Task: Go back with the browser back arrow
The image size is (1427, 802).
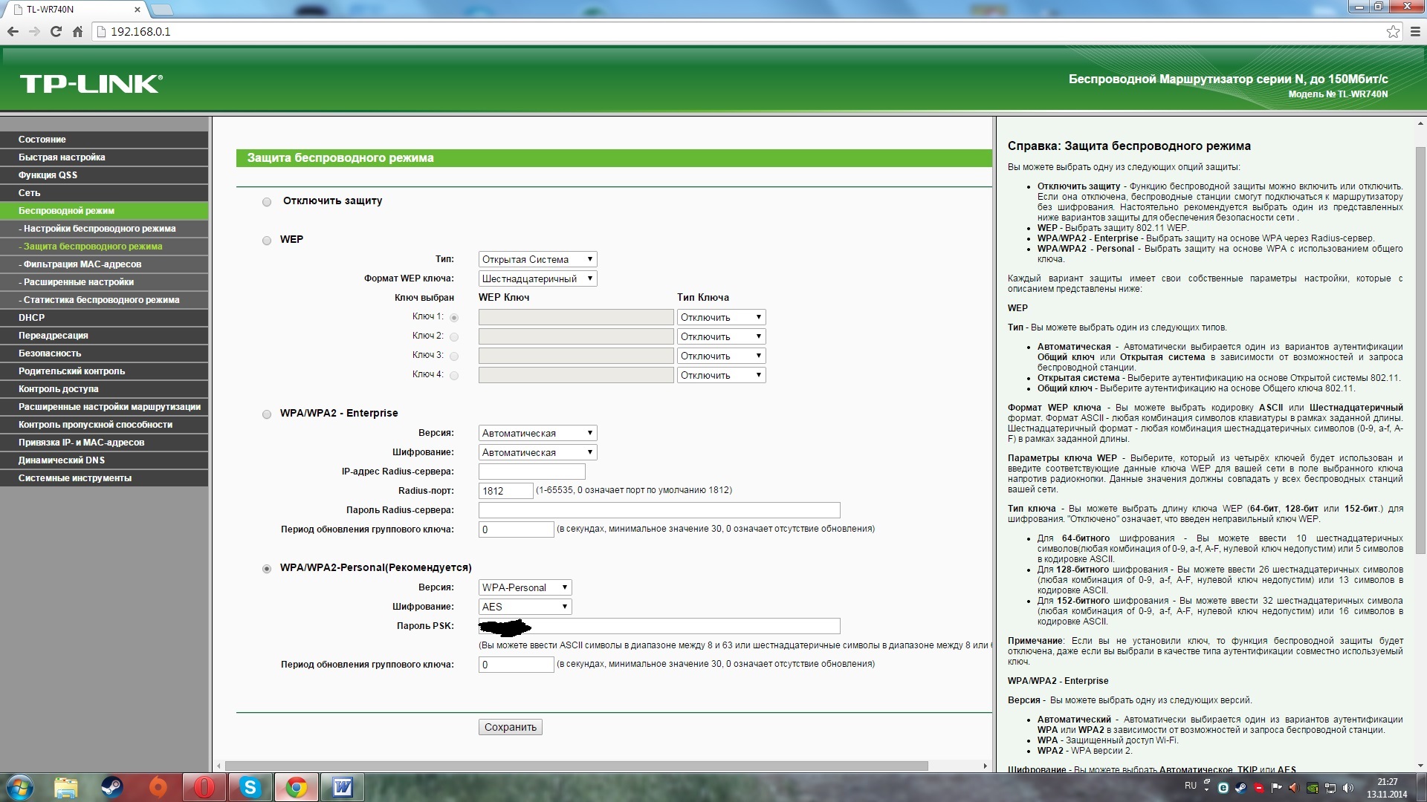Action: (x=13, y=31)
